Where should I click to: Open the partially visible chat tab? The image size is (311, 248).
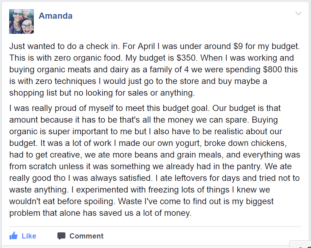(x=302, y=245)
